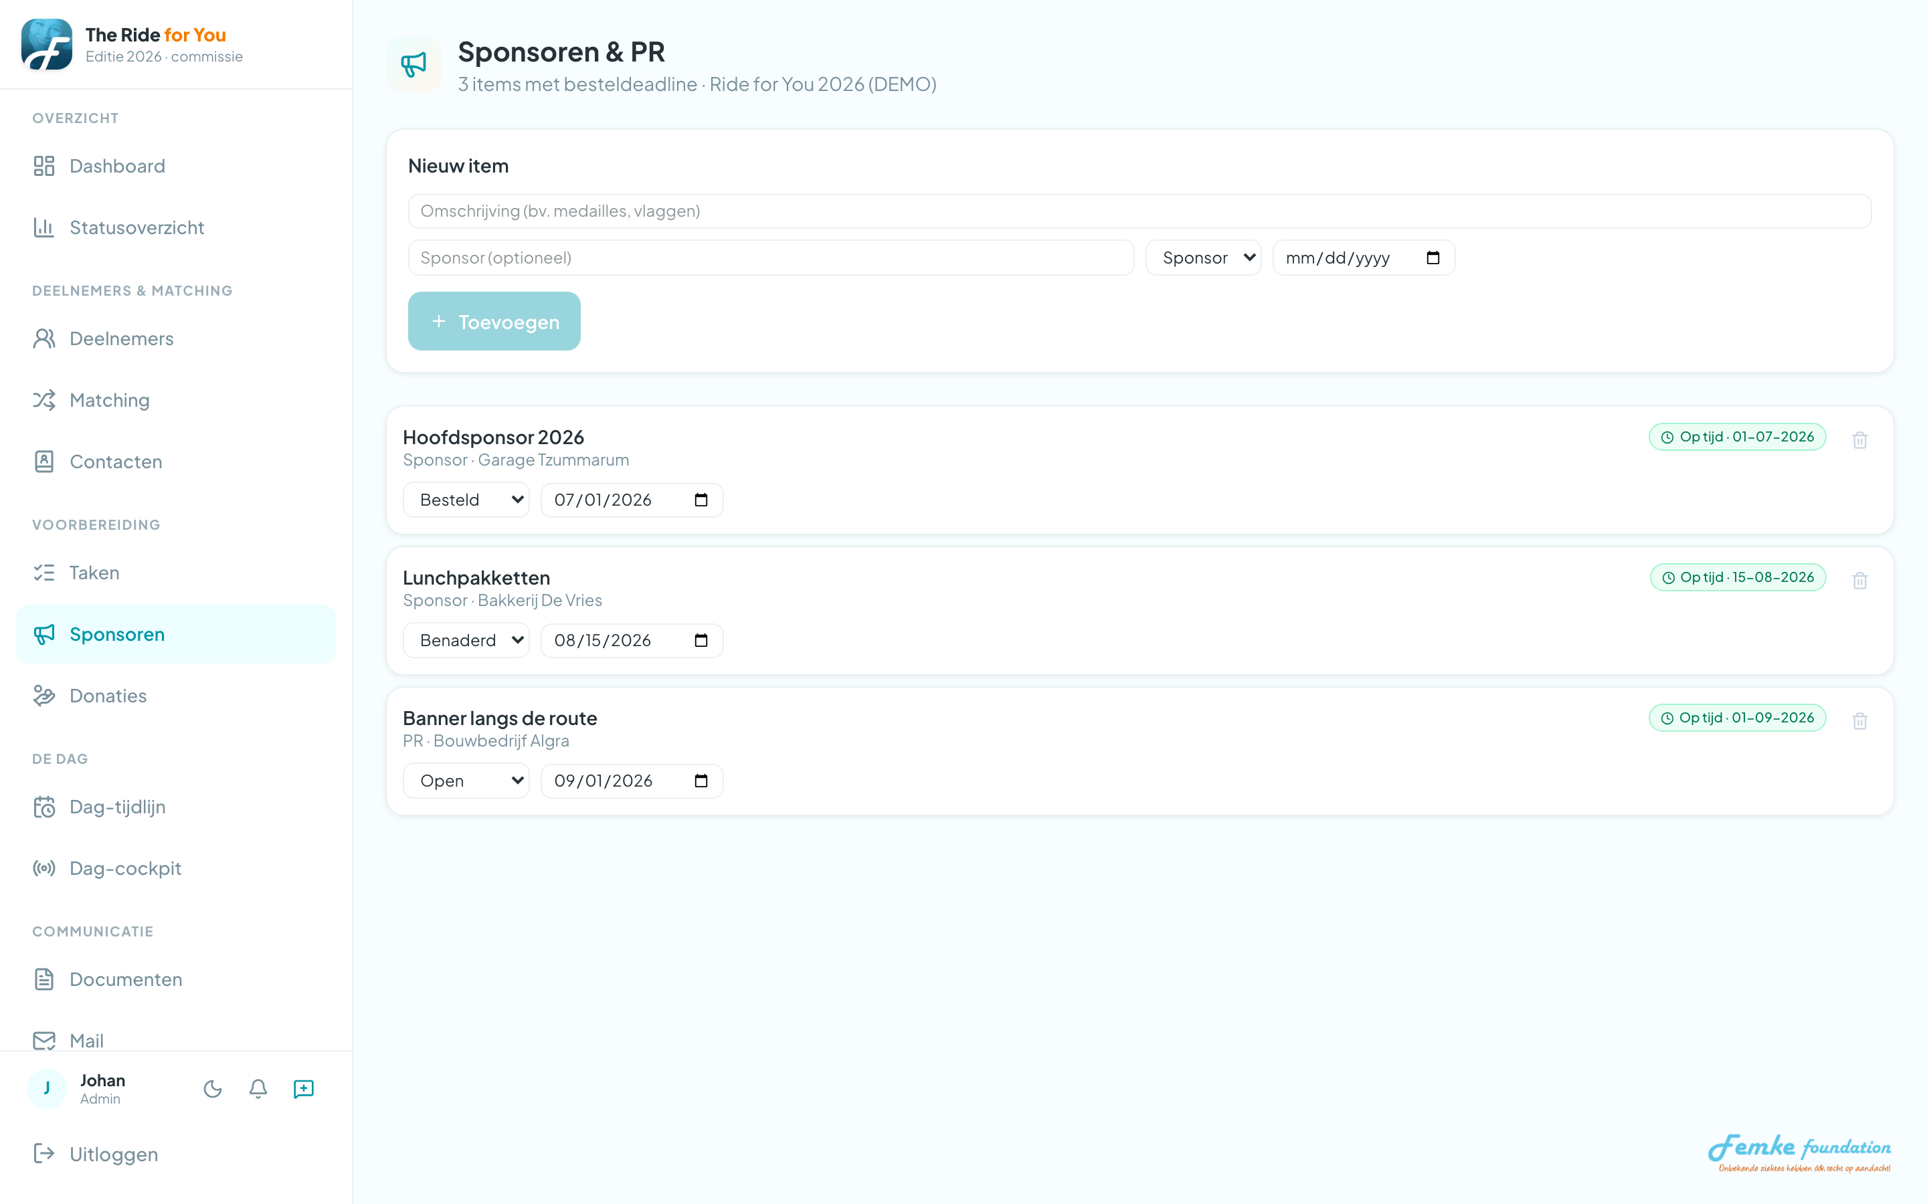Click 'PR · Bouwbedrijf Algra' text
The width and height of the screenshot is (1927, 1204).
point(486,740)
